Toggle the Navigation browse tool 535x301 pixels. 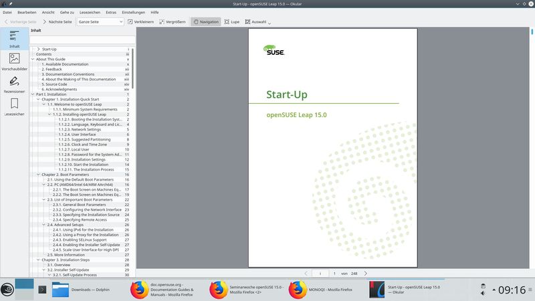click(206, 22)
